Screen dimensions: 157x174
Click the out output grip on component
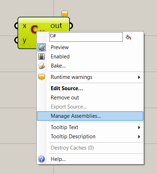pyautogui.click(x=71, y=25)
